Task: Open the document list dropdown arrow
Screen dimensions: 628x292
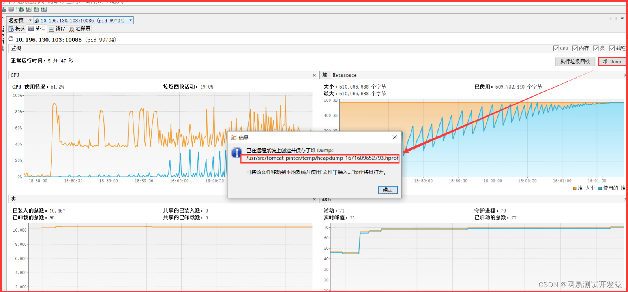Action: pyautogui.click(x=622, y=19)
